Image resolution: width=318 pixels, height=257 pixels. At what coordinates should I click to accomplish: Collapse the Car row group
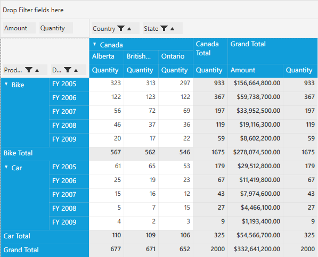6,167
